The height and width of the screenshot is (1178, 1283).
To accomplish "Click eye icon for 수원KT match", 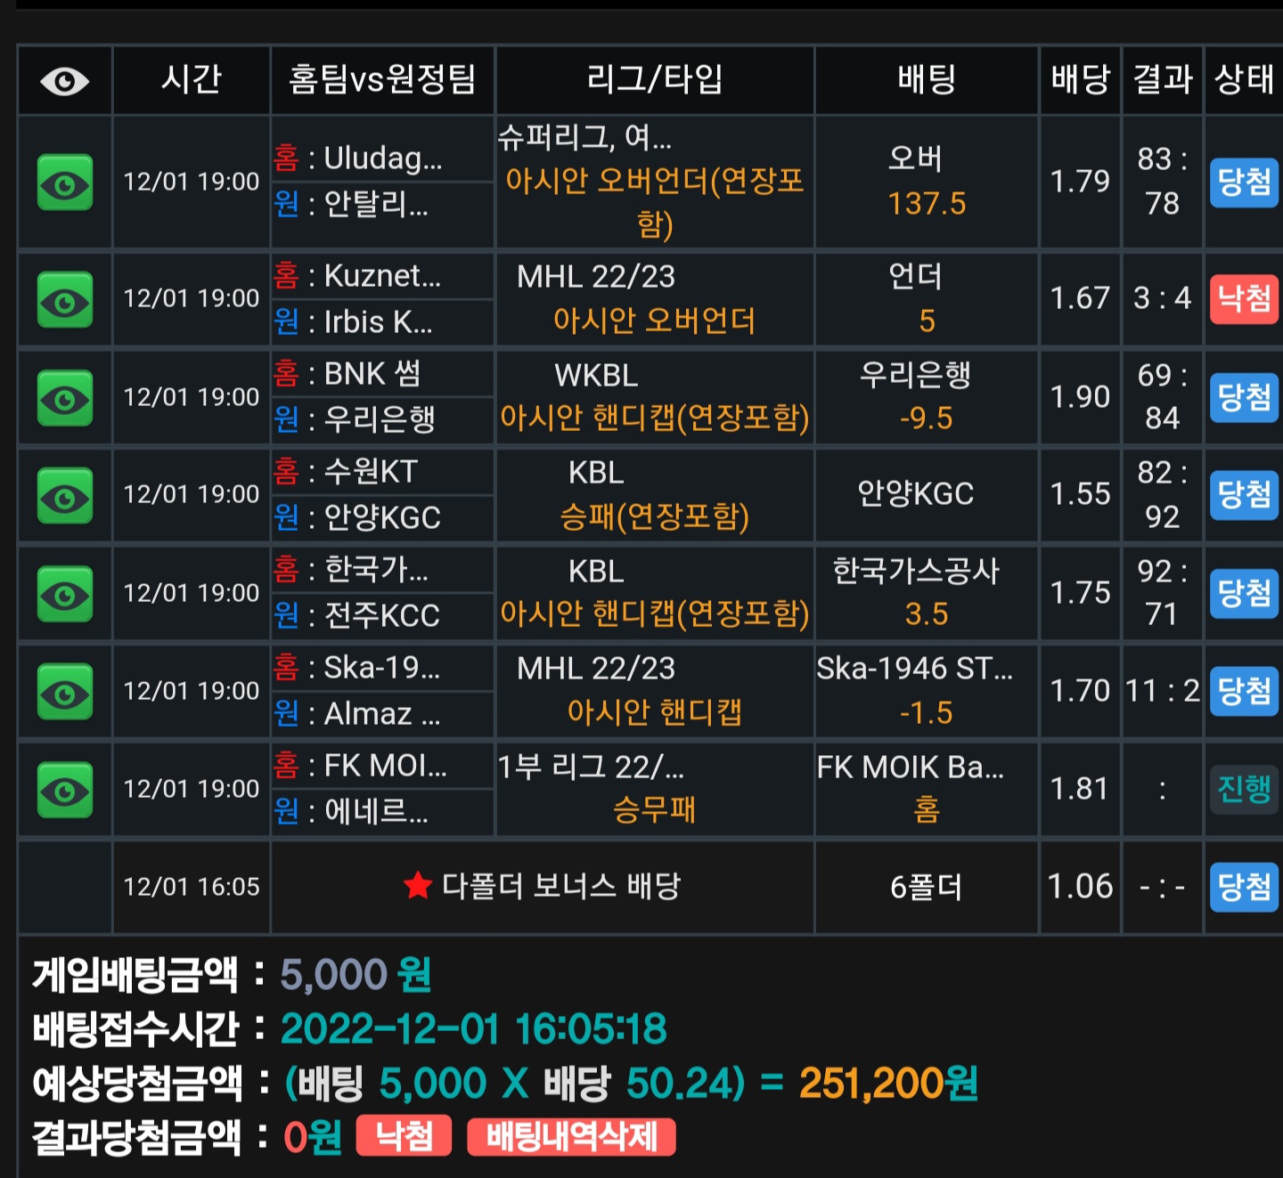I will point(65,496).
